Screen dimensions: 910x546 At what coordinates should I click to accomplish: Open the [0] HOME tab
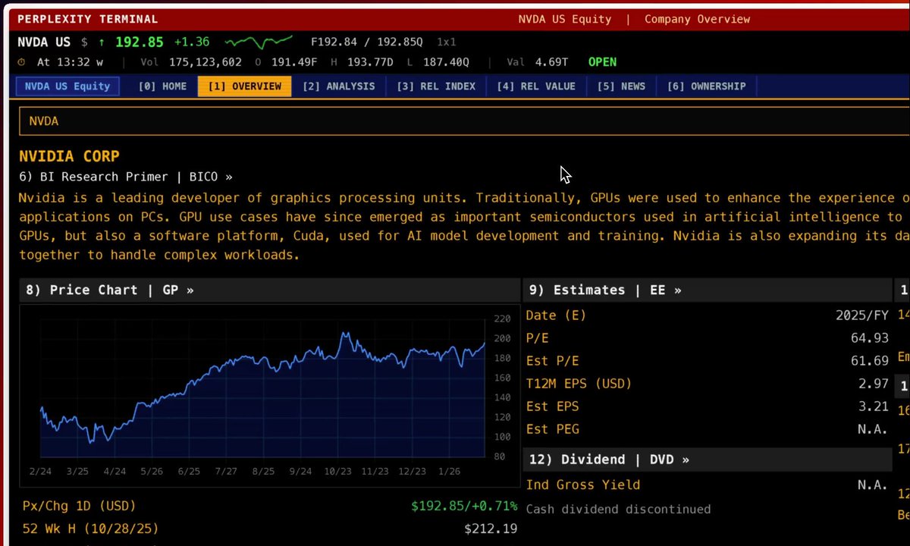coord(162,86)
